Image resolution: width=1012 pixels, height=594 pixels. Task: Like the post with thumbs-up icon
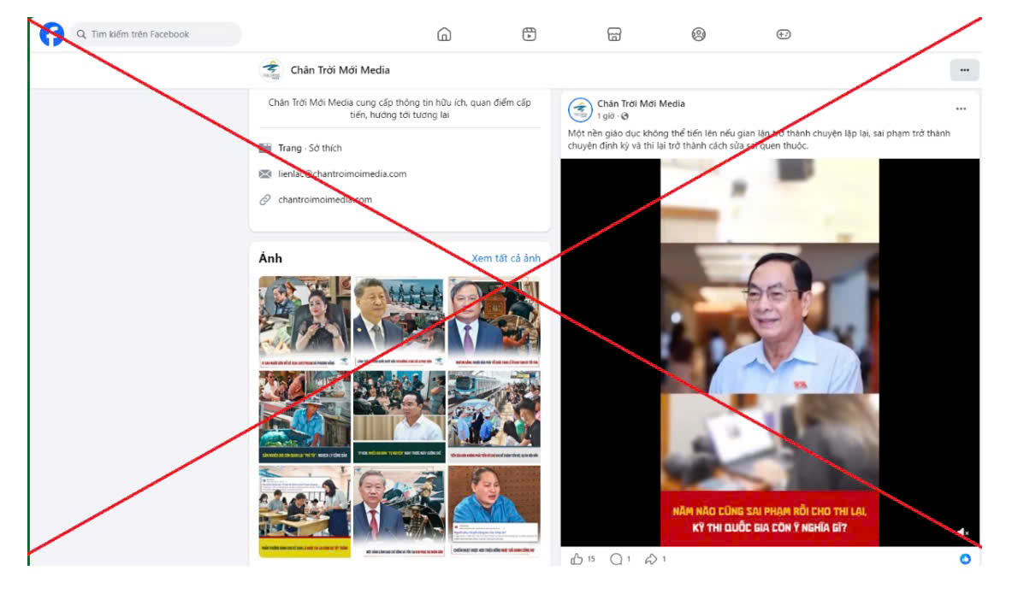click(577, 559)
